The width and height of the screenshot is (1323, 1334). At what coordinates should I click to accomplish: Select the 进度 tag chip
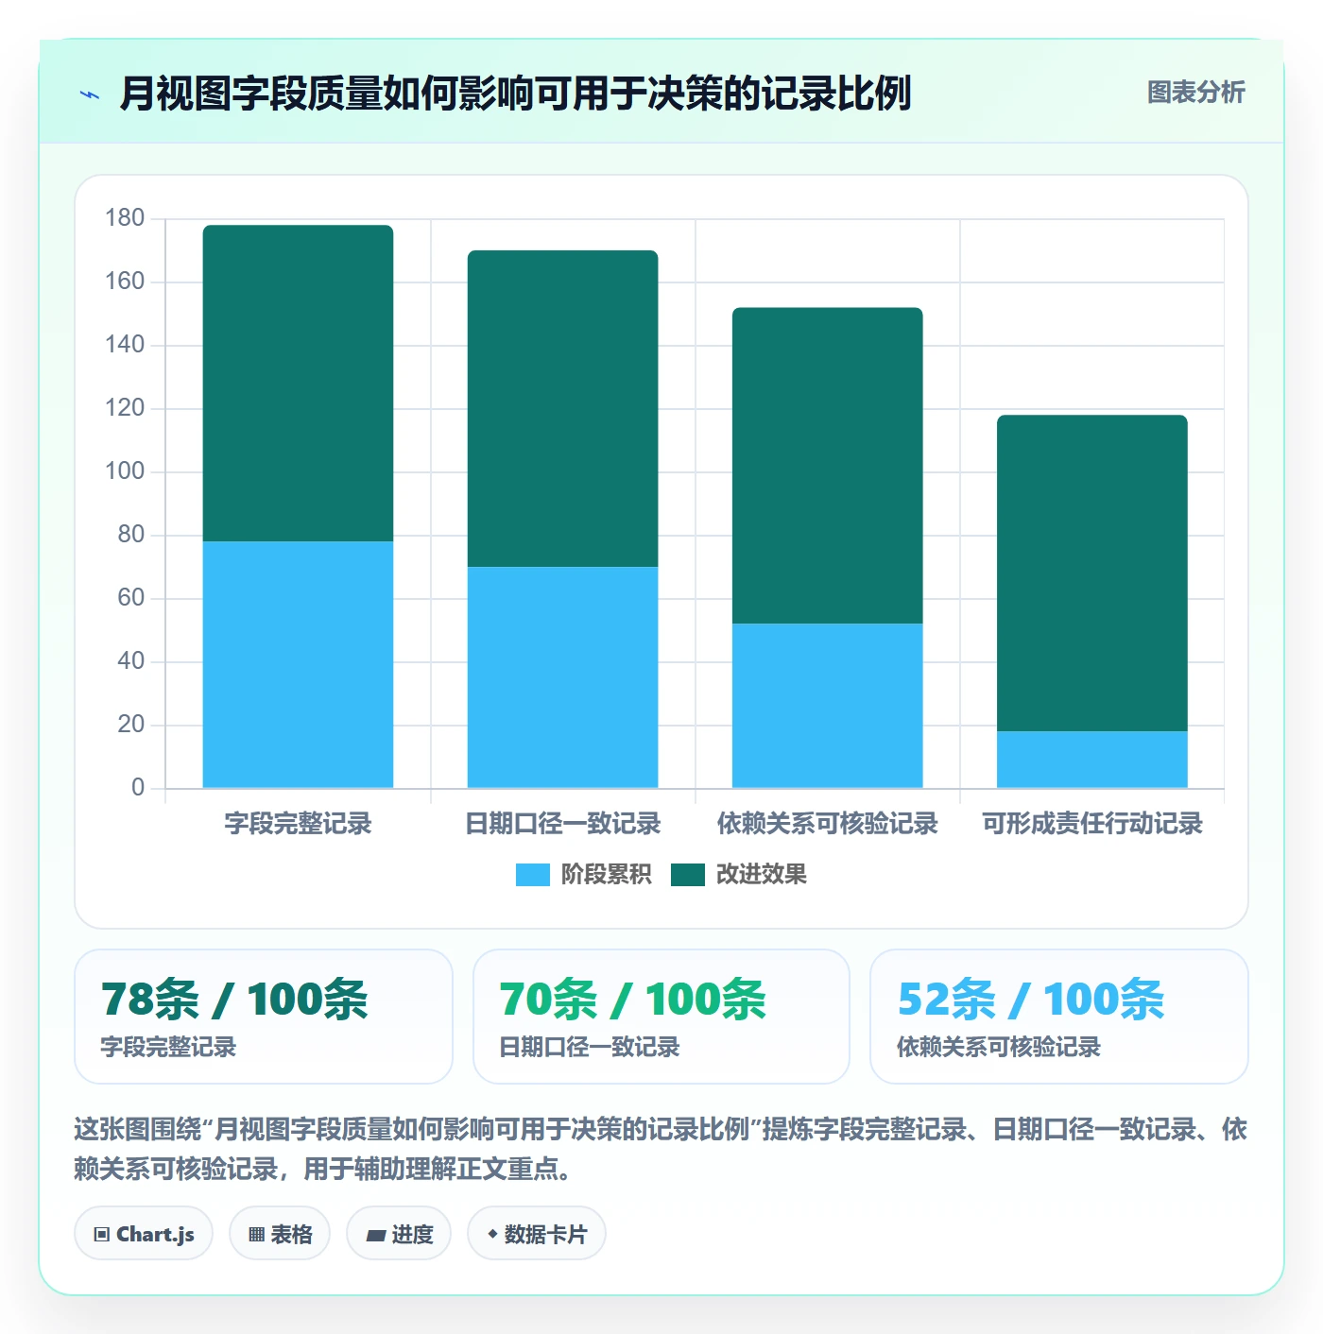[399, 1233]
